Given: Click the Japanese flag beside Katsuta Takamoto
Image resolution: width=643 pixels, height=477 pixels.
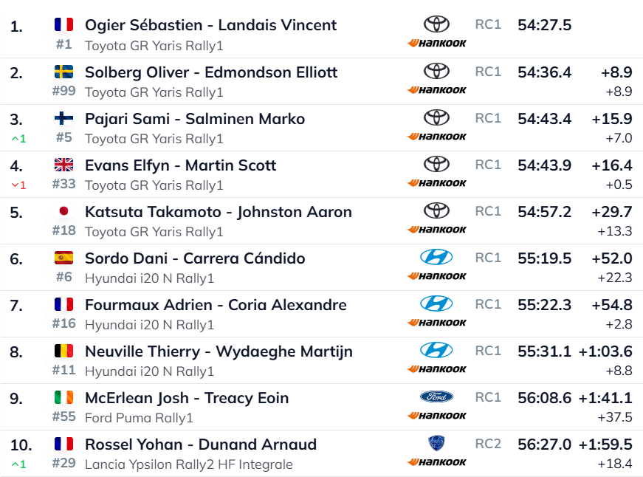Looking at the screenshot, I should pyautogui.click(x=63, y=211).
